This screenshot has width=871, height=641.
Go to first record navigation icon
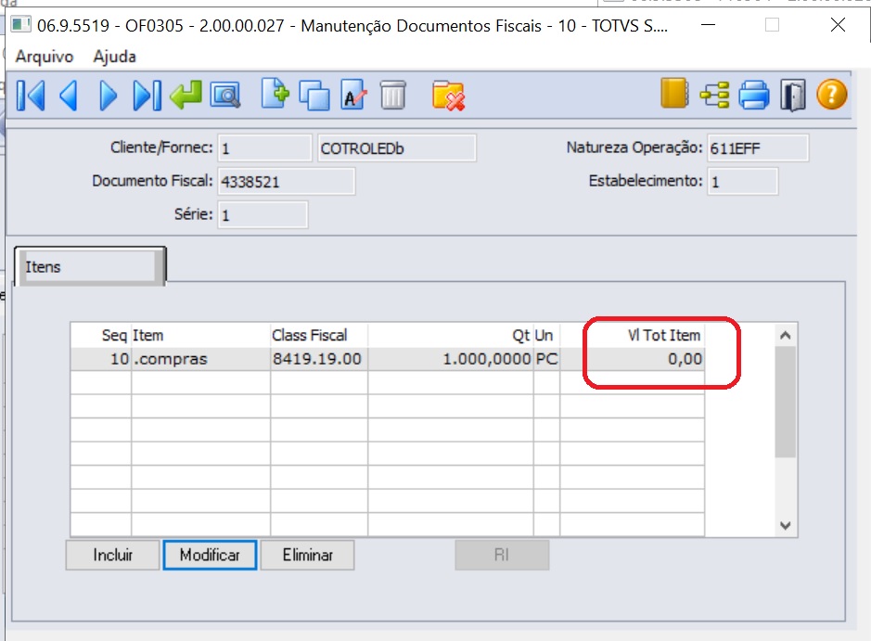(x=31, y=96)
